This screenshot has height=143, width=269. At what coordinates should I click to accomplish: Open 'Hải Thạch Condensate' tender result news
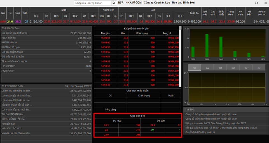click(221, 128)
